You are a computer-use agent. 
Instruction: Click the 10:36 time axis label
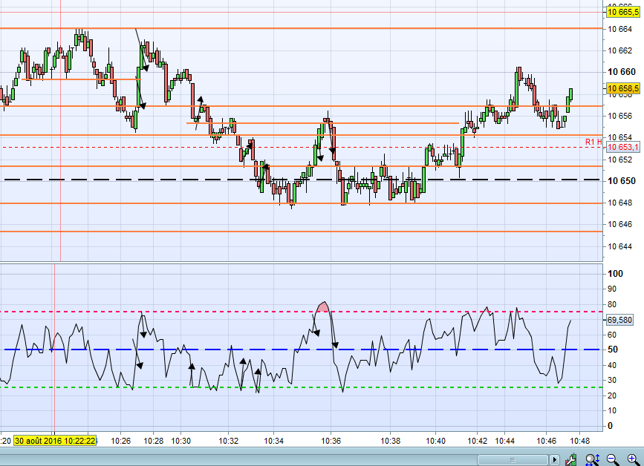(x=331, y=441)
